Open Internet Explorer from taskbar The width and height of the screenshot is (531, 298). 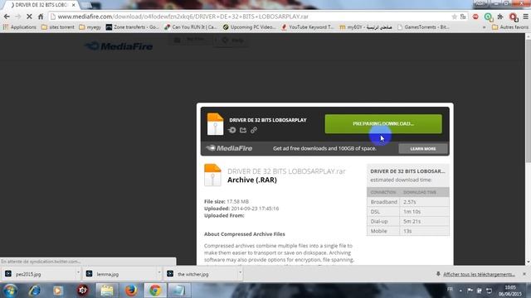[x=35, y=291]
